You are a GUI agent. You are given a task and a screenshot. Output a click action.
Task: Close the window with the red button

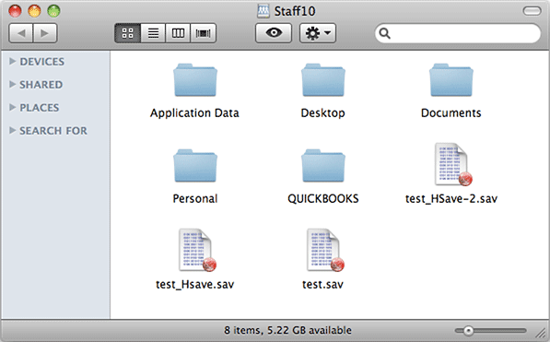click(15, 11)
